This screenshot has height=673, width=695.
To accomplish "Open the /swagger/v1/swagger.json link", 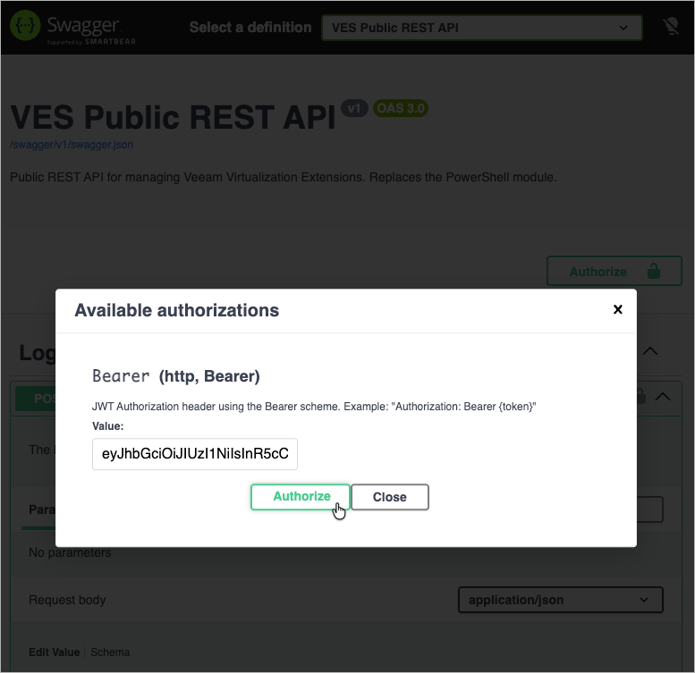I will coord(72,145).
